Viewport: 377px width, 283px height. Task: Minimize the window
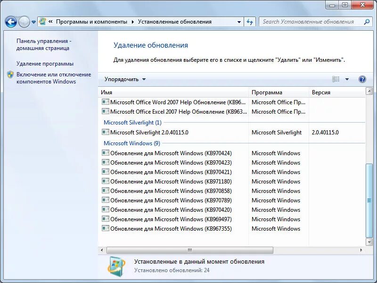coord(332,5)
